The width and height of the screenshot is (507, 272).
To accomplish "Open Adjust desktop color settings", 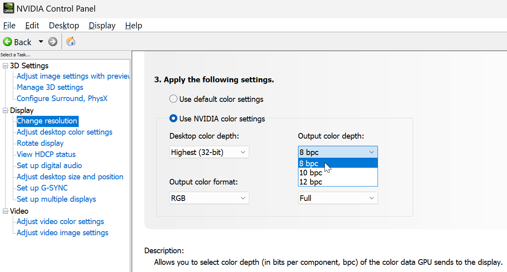I will coord(65,132).
